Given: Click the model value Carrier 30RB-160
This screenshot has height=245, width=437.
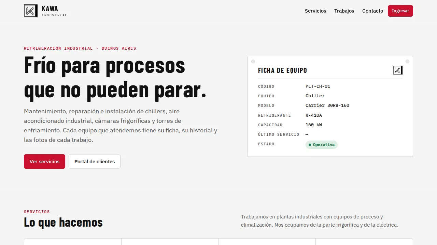Looking at the screenshot, I should click(327, 105).
